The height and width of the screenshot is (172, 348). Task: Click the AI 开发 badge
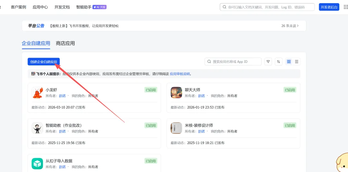pos(100,7)
